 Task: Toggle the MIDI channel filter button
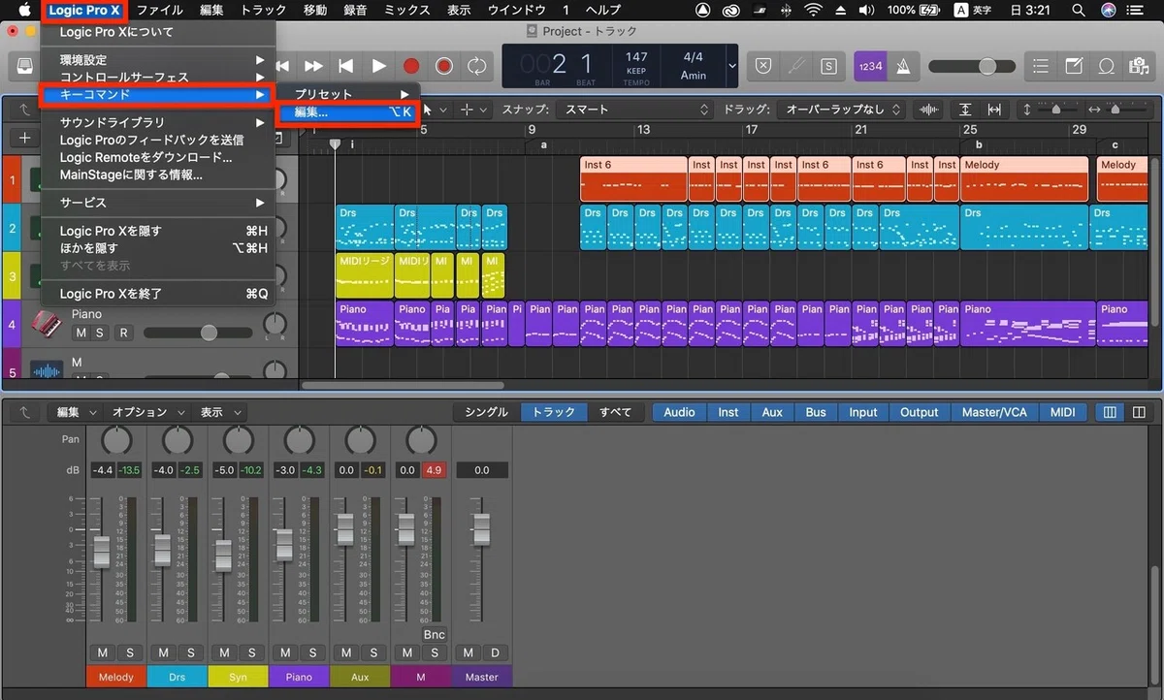(x=1063, y=412)
